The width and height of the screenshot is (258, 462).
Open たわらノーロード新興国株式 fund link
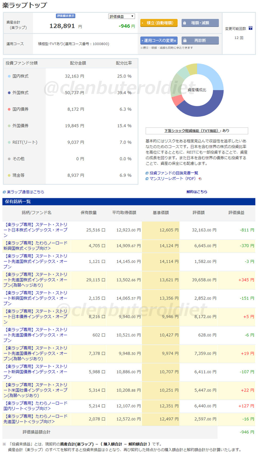click(x=36, y=246)
